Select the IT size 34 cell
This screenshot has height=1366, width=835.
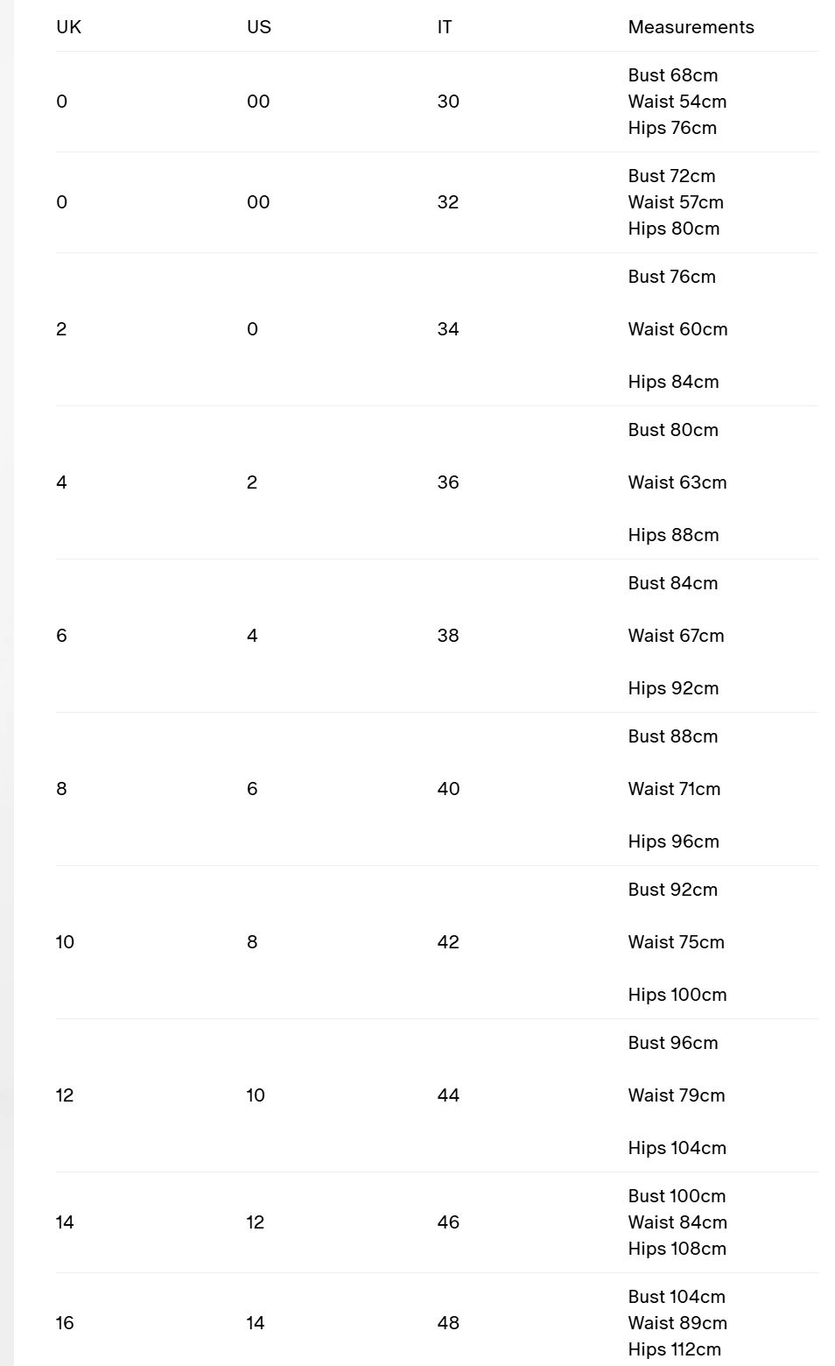click(448, 329)
